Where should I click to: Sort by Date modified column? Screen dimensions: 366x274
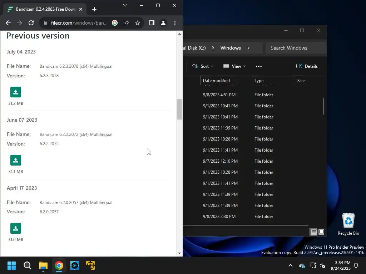[226, 81]
